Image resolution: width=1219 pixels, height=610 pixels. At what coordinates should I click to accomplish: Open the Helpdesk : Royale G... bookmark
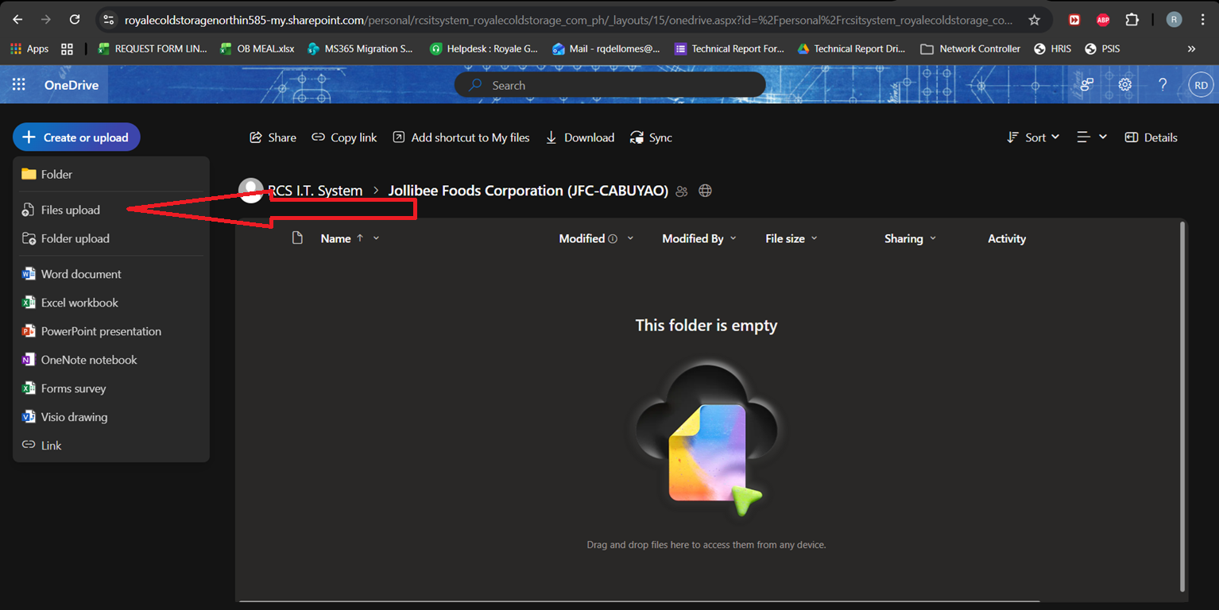[483, 48]
